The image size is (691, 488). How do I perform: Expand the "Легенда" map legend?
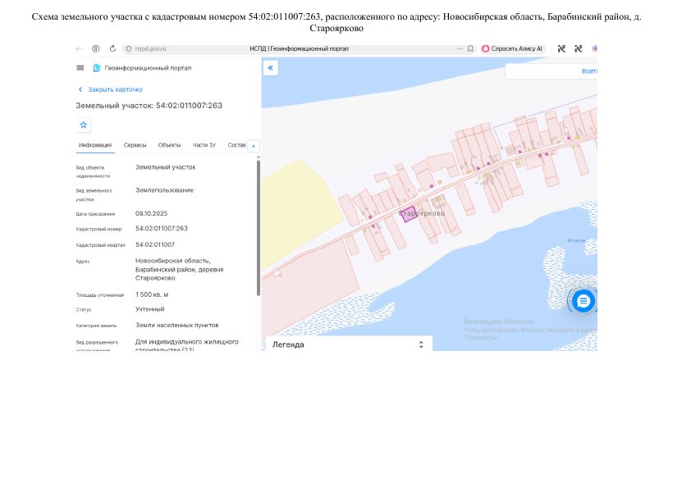(349, 344)
